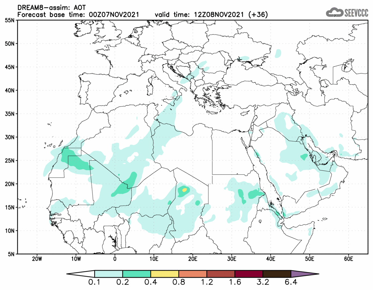Click the 10N latitude label
The width and height of the screenshot is (373, 290).
[x=10, y=231]
